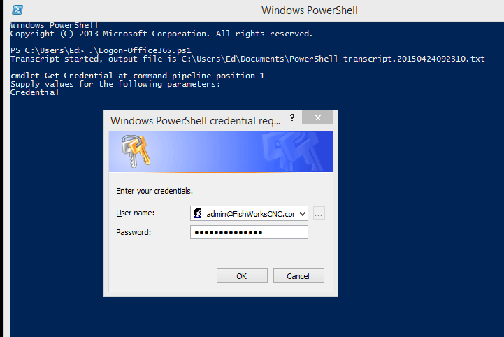
Task: Click into the Password field
Action: point(249,232)
